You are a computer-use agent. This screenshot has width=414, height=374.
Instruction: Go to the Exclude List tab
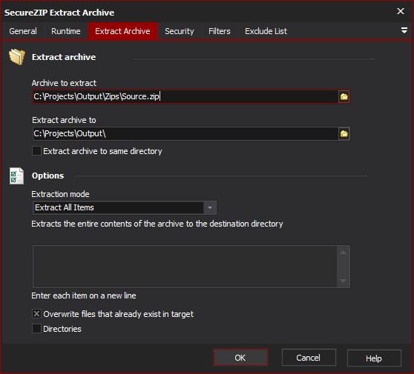[x=266, y=31]
